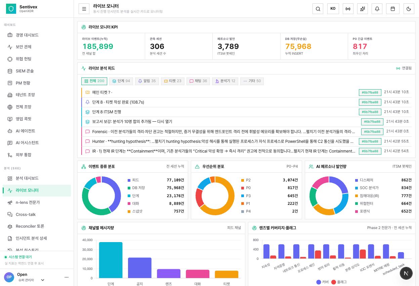Click the 라이브 모니터 pulse icon in sidebar
Image resolution: width=419 pixels, height=286 pixels.
pos(10,190)
